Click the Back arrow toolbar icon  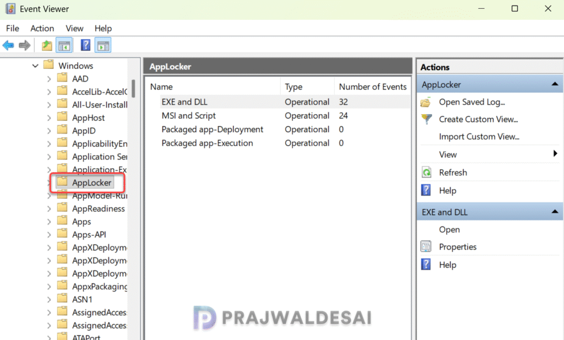pos(8,45)
